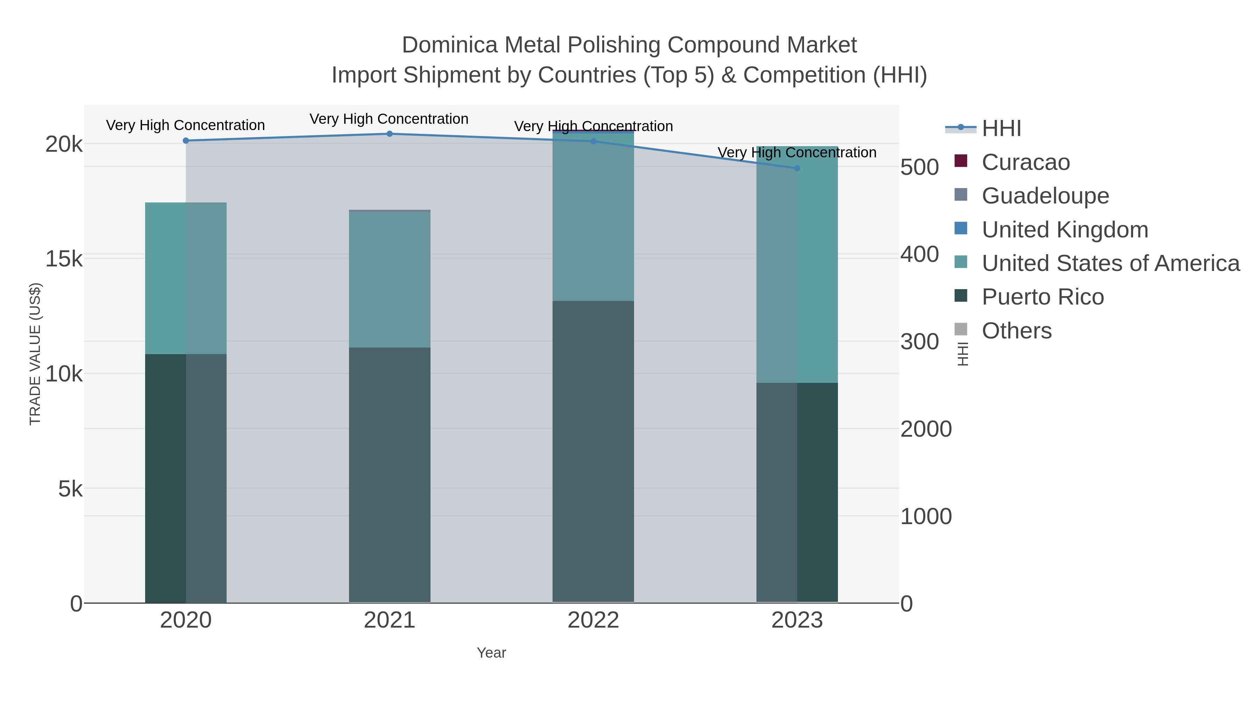Click the 2022 HHI data point
1259x708 pixels.
(x=593, y=141)
